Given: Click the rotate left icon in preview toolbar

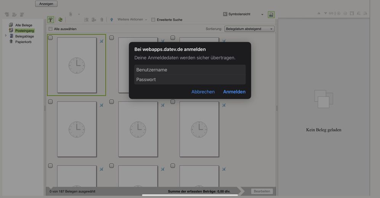Looking at the screenshot, I should coord(359,13).
